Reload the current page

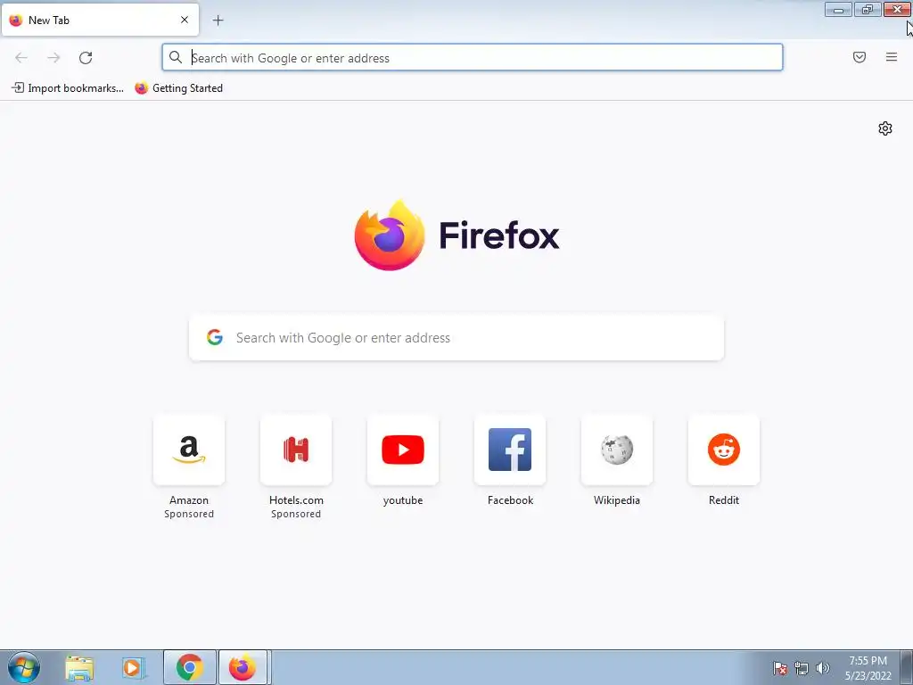coord(86,58)
